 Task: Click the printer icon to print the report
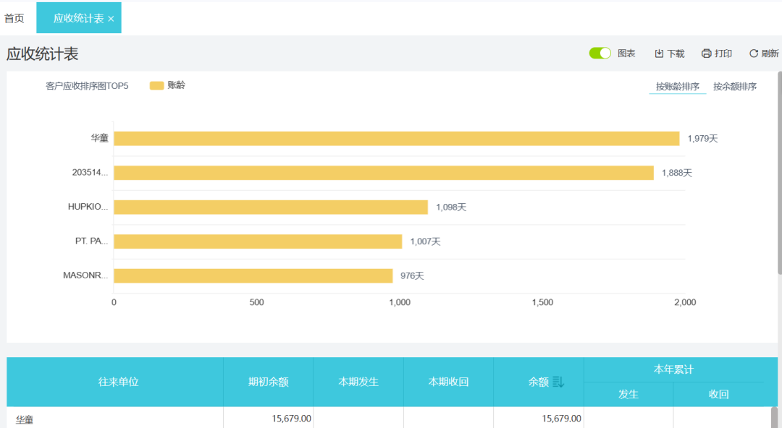(x=706, y=54)
